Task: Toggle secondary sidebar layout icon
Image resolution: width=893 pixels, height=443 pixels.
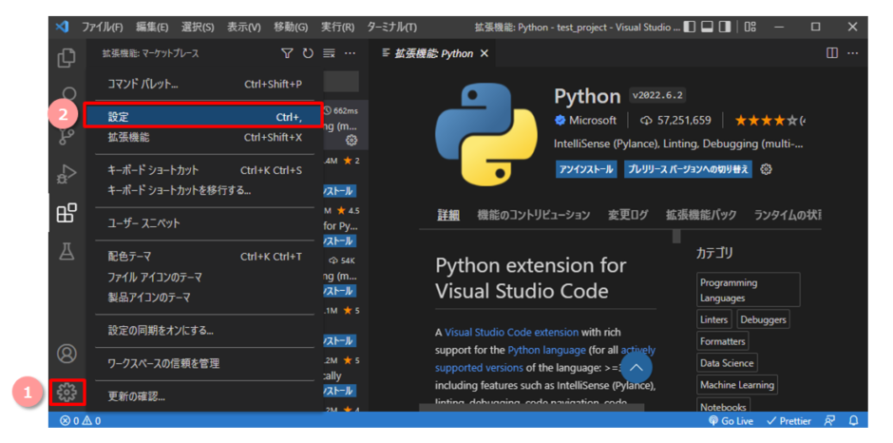Action: [725, 27]
